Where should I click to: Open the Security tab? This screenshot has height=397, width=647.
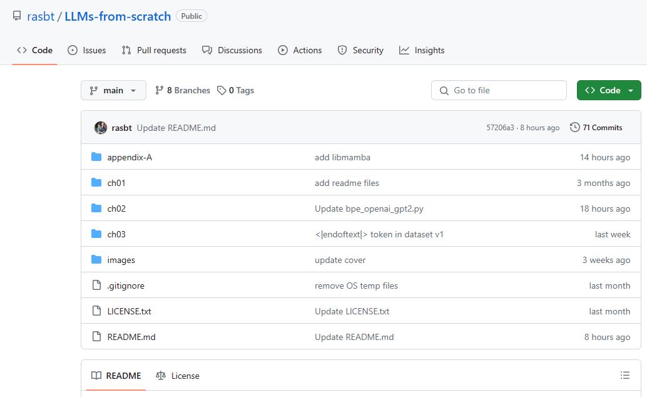click(x=360, y=50)
